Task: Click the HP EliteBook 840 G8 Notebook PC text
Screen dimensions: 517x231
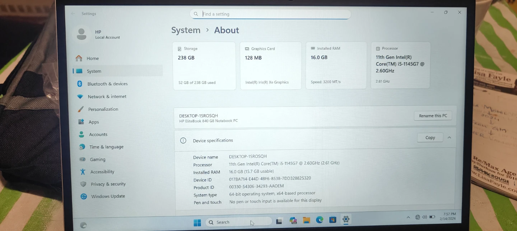Action: point(209,121)
